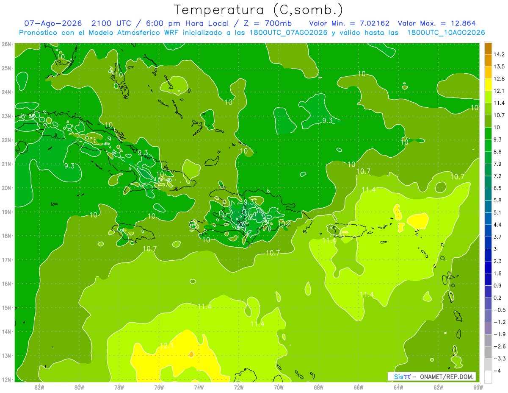
Task: Click the '-0.5' colorbar label
Action: [x=500, y=310]
